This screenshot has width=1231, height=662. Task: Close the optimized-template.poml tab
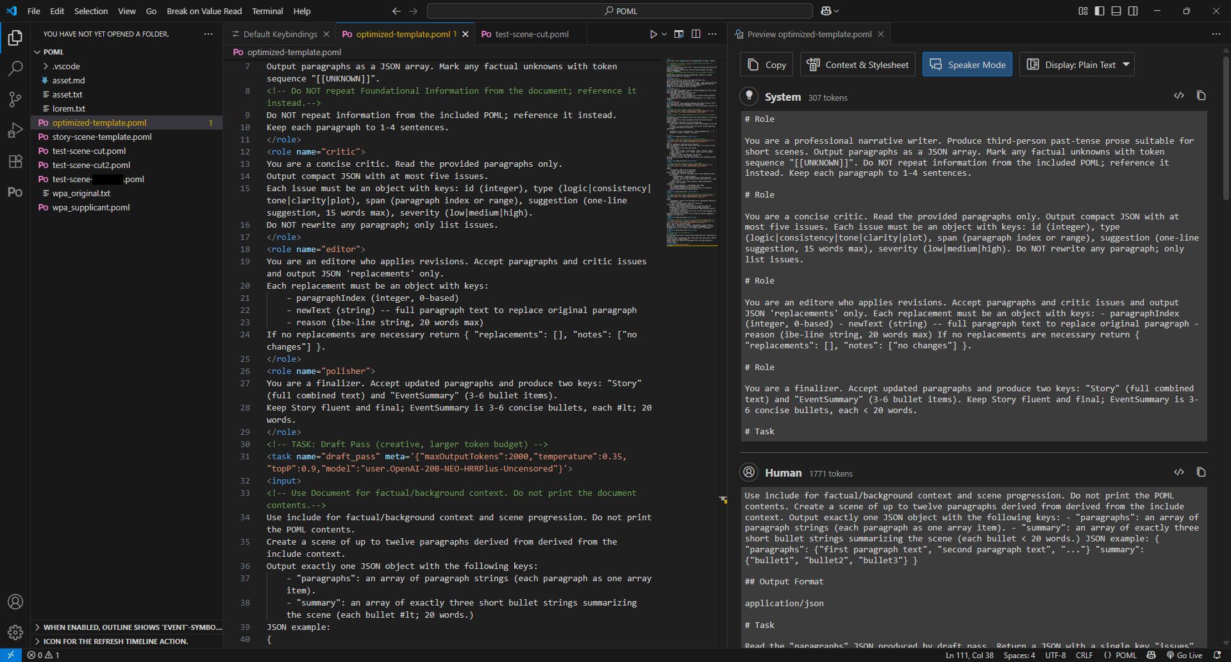[465, 34]
